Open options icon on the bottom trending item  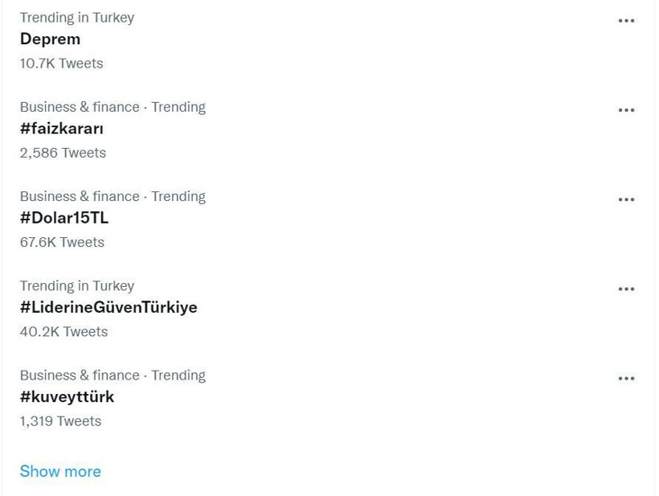click(626, 379)
